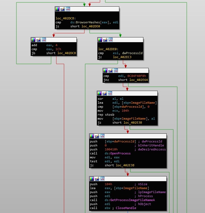Click the edit icon on the OpenProcess call node
Screen dimensions: 205x213
[x=97, y=136]
